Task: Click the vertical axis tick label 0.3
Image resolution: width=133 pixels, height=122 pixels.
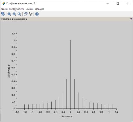Action: (x=14, y=88)
